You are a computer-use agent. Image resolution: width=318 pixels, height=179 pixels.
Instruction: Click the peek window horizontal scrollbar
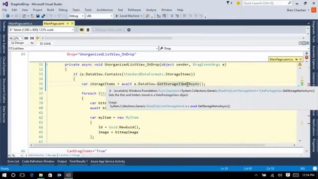[x=149, y=145]
